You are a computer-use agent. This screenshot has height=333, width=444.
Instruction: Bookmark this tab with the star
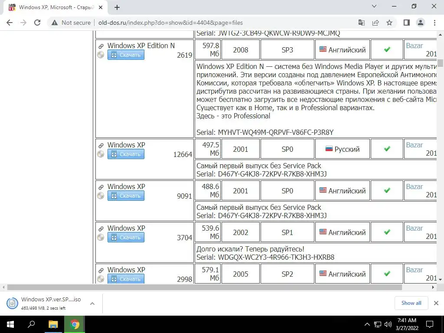click(389, 23)
